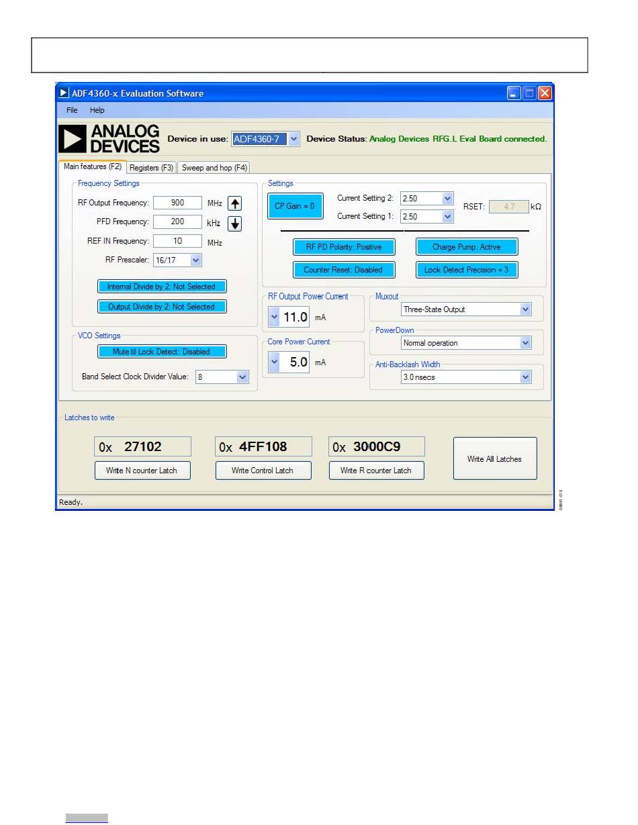Click the REF IN Frequency input field

click(177, 241)
